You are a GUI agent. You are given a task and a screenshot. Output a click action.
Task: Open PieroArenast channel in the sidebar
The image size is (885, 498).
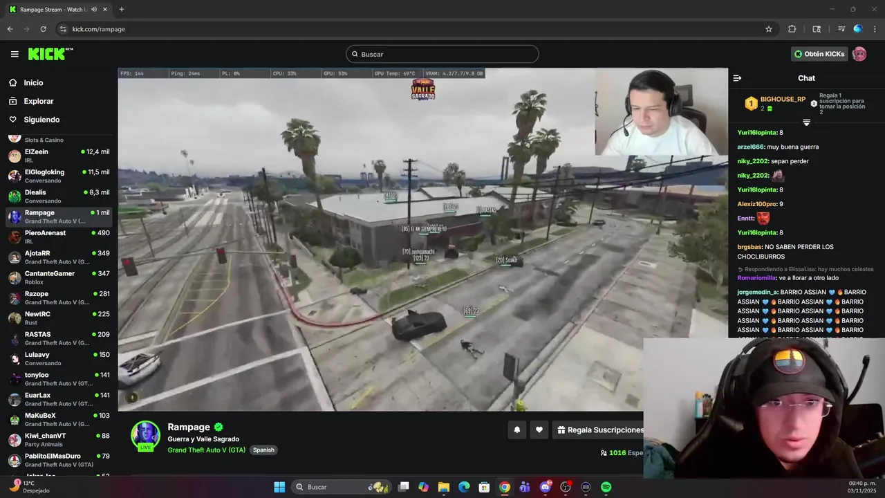(x=58, y=237)
